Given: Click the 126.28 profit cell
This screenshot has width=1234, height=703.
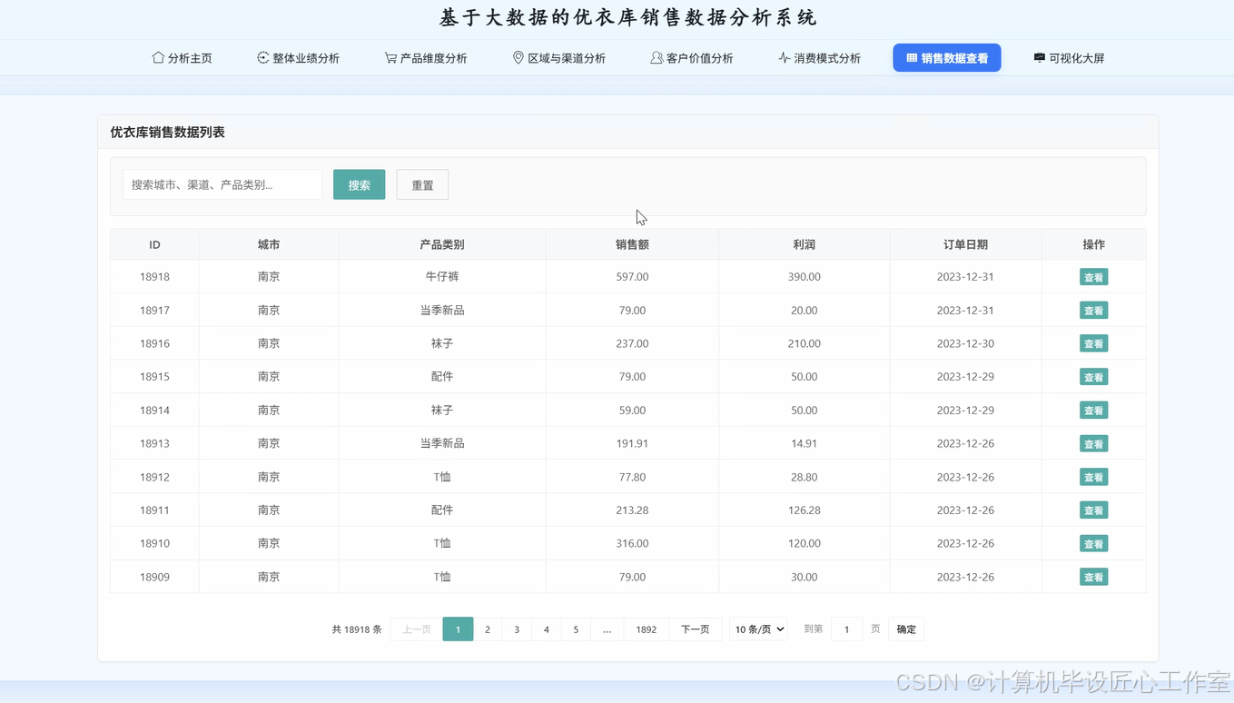Looking at the screenshot, I should pos(805,510).
